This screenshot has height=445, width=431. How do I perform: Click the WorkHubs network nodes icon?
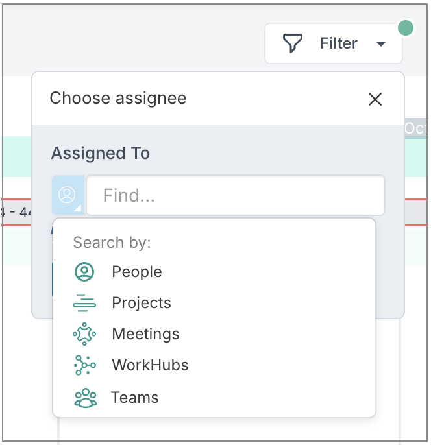[84, 365]
